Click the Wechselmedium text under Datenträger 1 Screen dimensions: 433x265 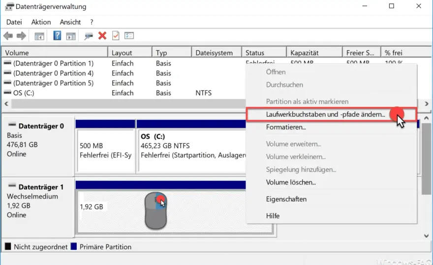coord(32,196)
